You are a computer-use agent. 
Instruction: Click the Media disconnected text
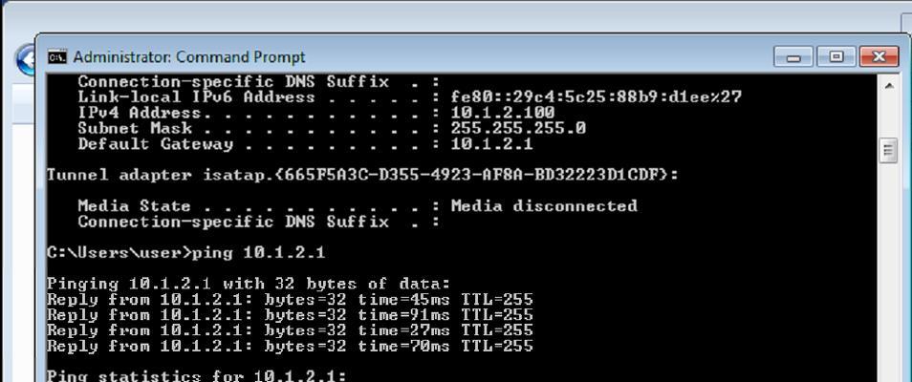[x=544, y=206]
